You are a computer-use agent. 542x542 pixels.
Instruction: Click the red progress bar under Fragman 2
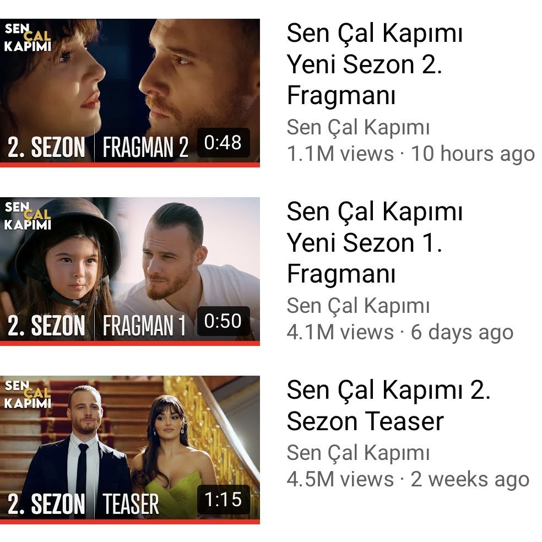(x=129, y=165)
